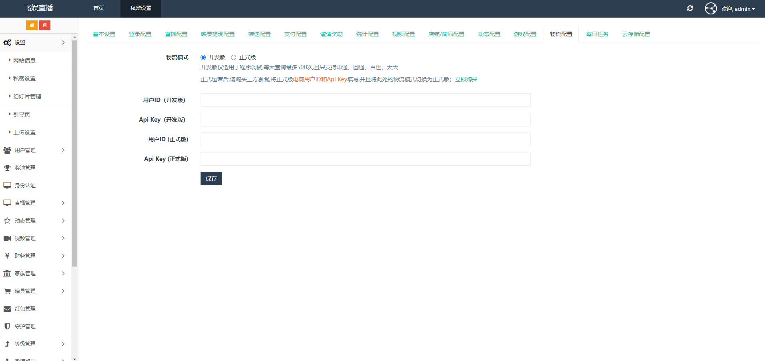Switch to the 云存储配置 tab

(x=636, y=34)
